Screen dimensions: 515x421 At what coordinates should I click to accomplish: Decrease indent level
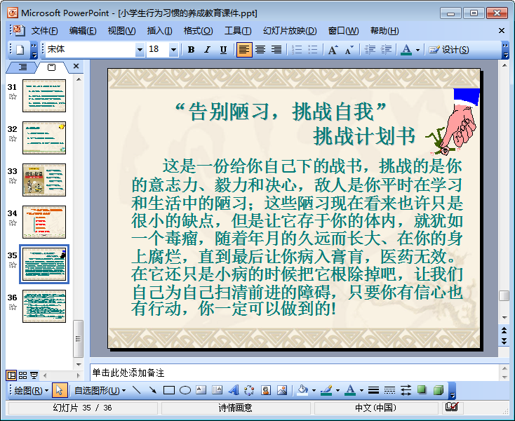370,50
